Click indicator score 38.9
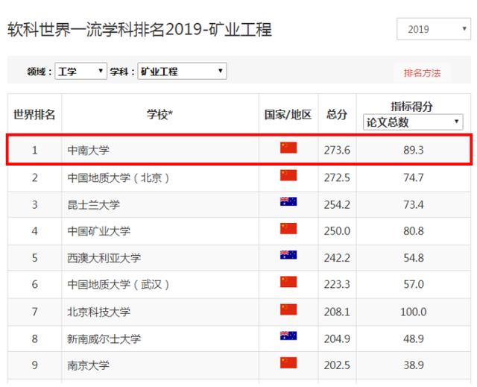The image size is (477, 387). click(414, 365)
